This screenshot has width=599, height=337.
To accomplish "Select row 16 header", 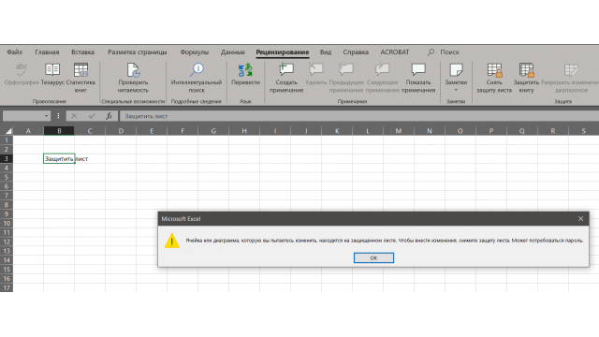I will click(7, 279).
